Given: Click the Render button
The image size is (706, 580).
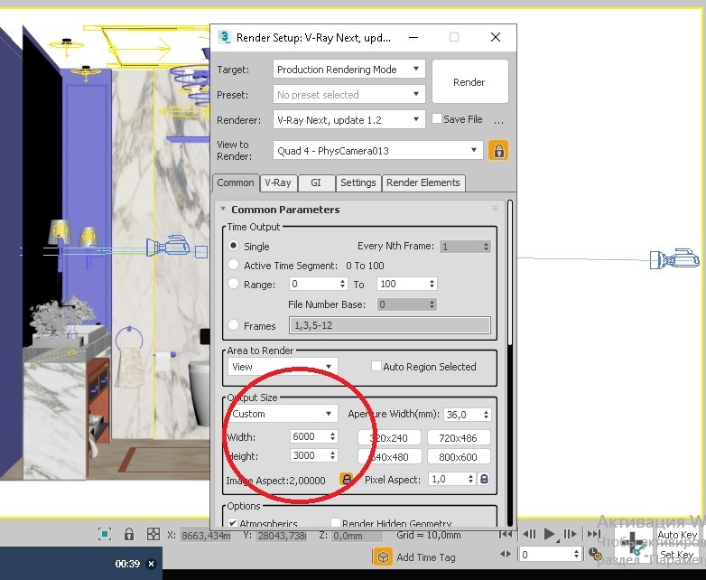Looking at the screenshot, I should (469, 81).
